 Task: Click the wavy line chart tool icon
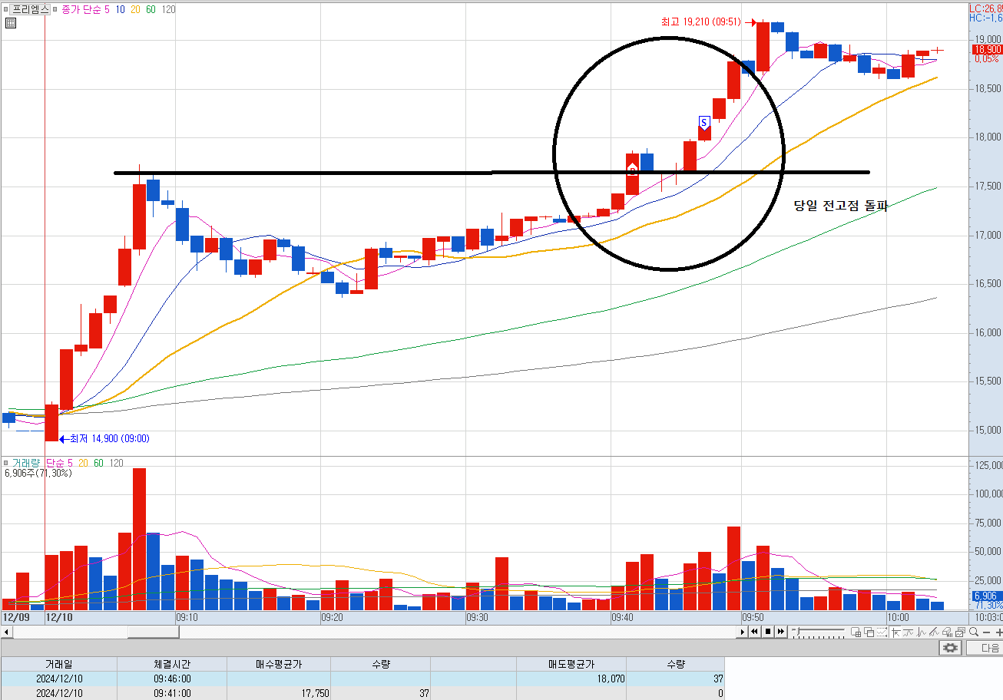click(x=909, y=632)
